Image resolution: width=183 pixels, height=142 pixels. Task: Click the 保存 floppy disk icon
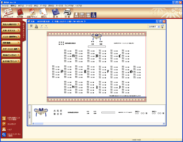[56, 13]
